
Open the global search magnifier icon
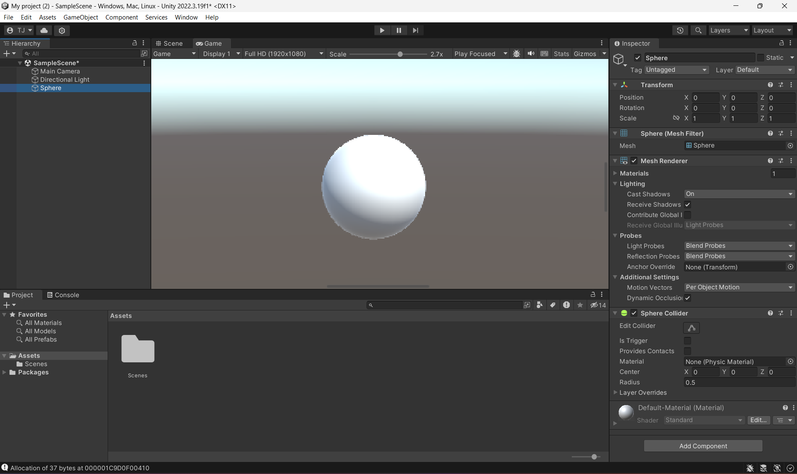coord(698,30)
